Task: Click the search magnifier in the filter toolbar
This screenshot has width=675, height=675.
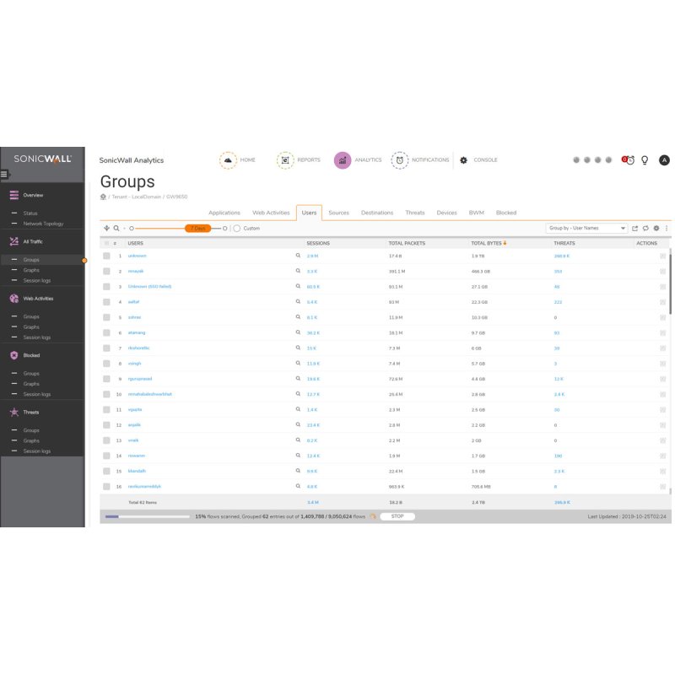Action: pyautogui.click(x=116, y=228)
